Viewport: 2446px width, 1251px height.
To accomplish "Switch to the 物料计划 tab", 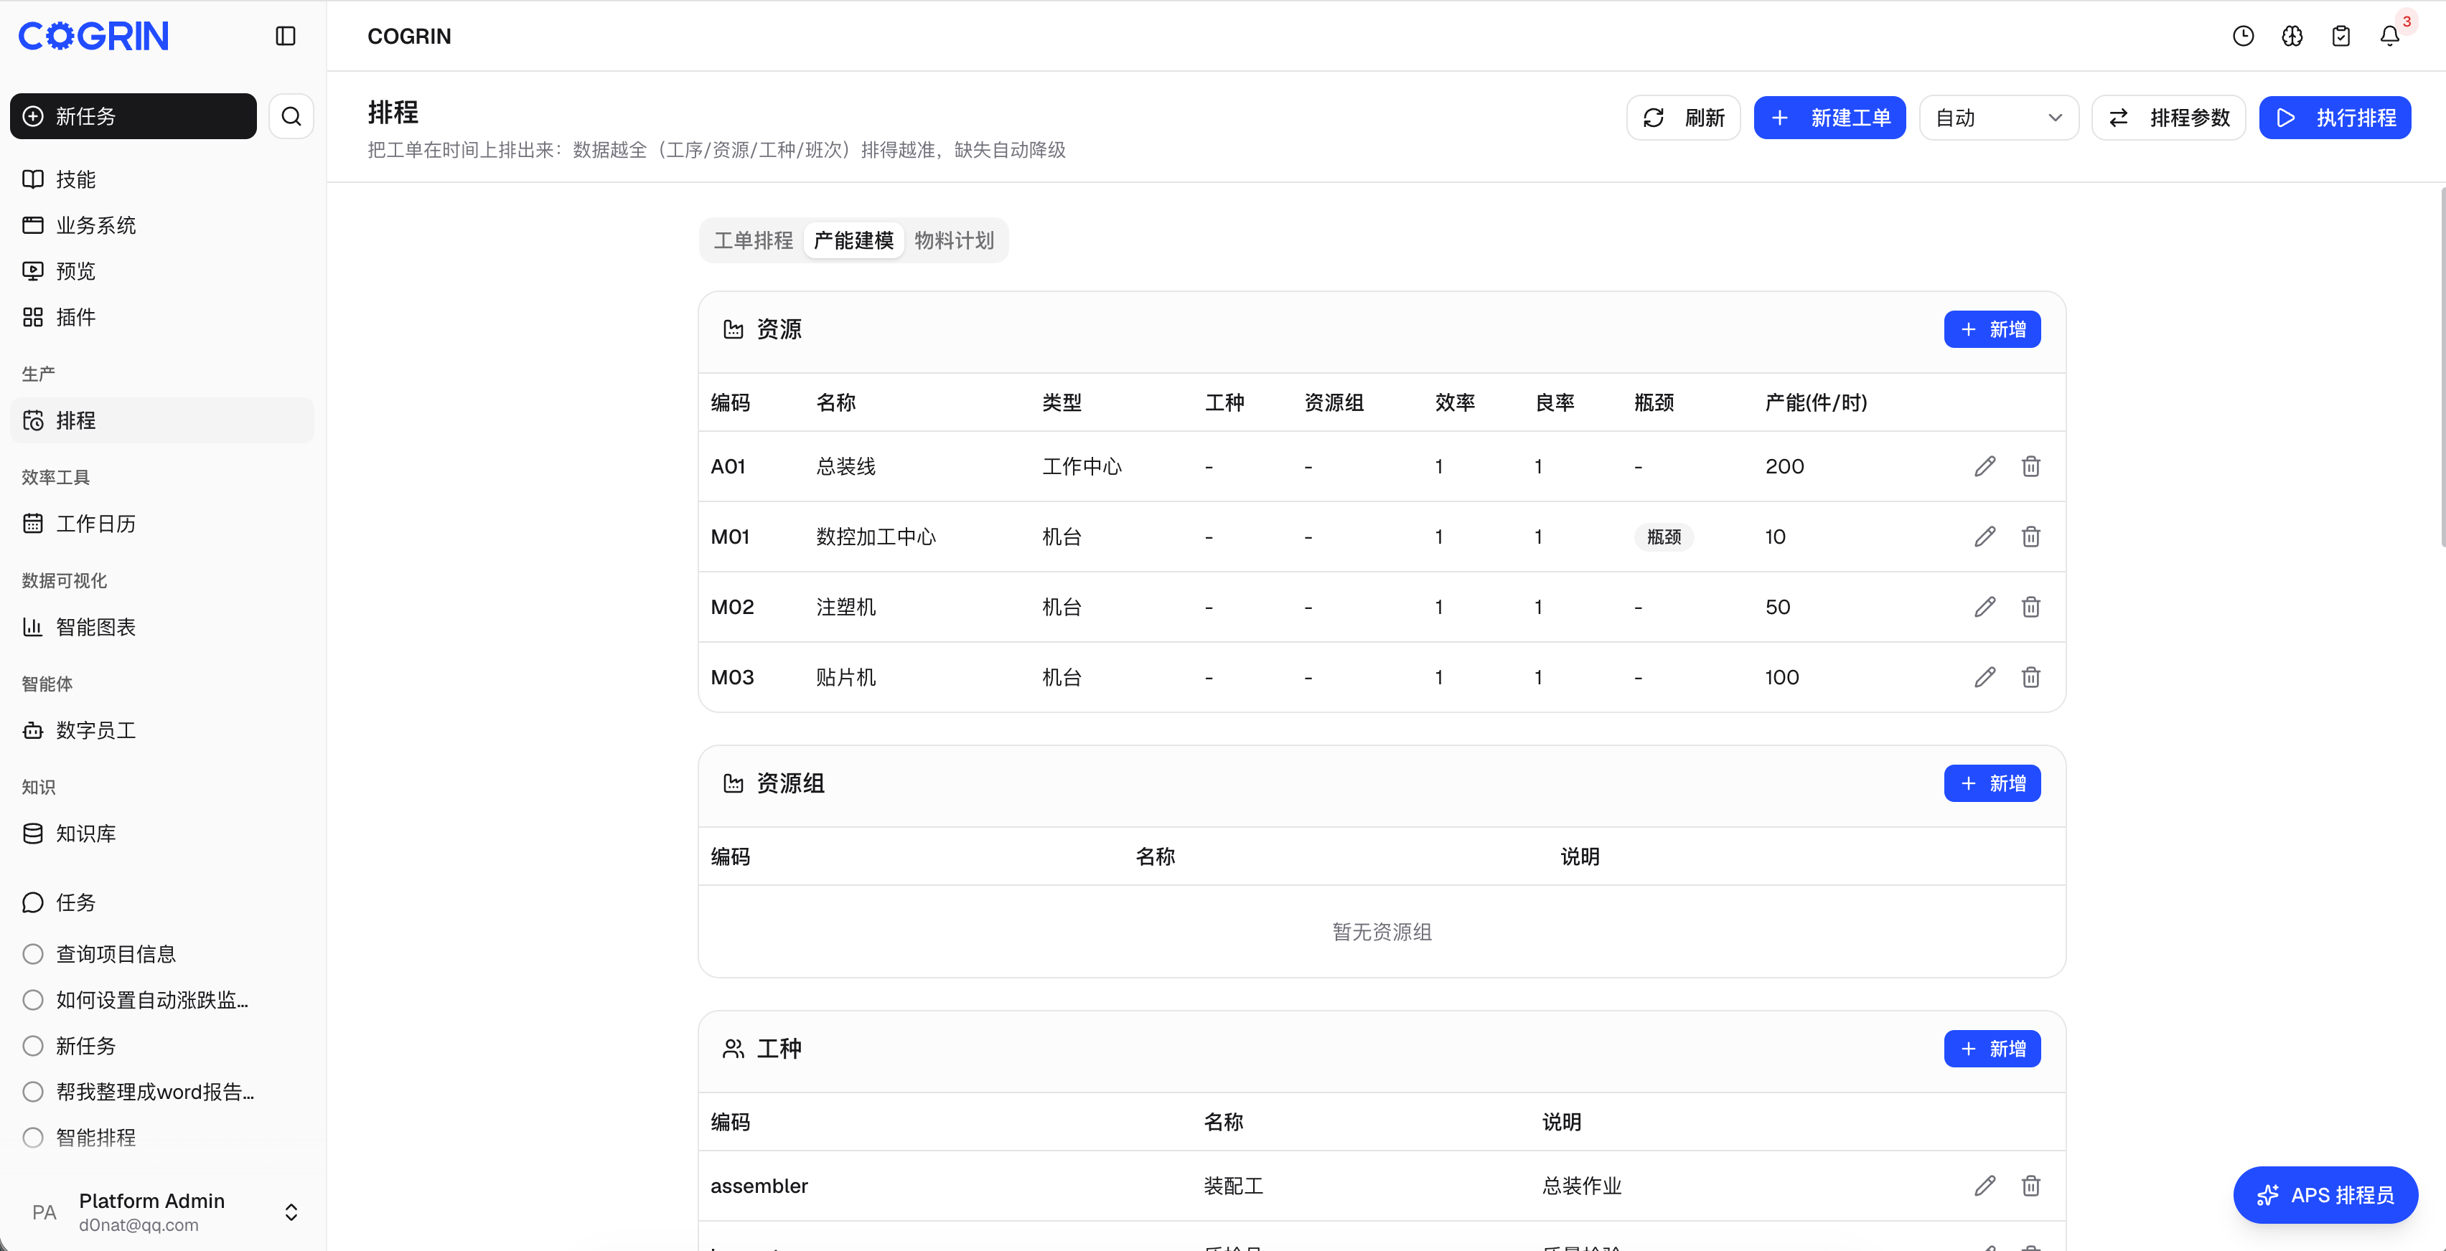I will click(x=955, y=240).
